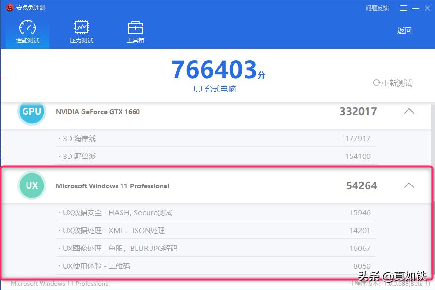Click the 压力测试 chip icon
Image resolution: width=435 pixels, height=290 pixels.
click(81, 26)
